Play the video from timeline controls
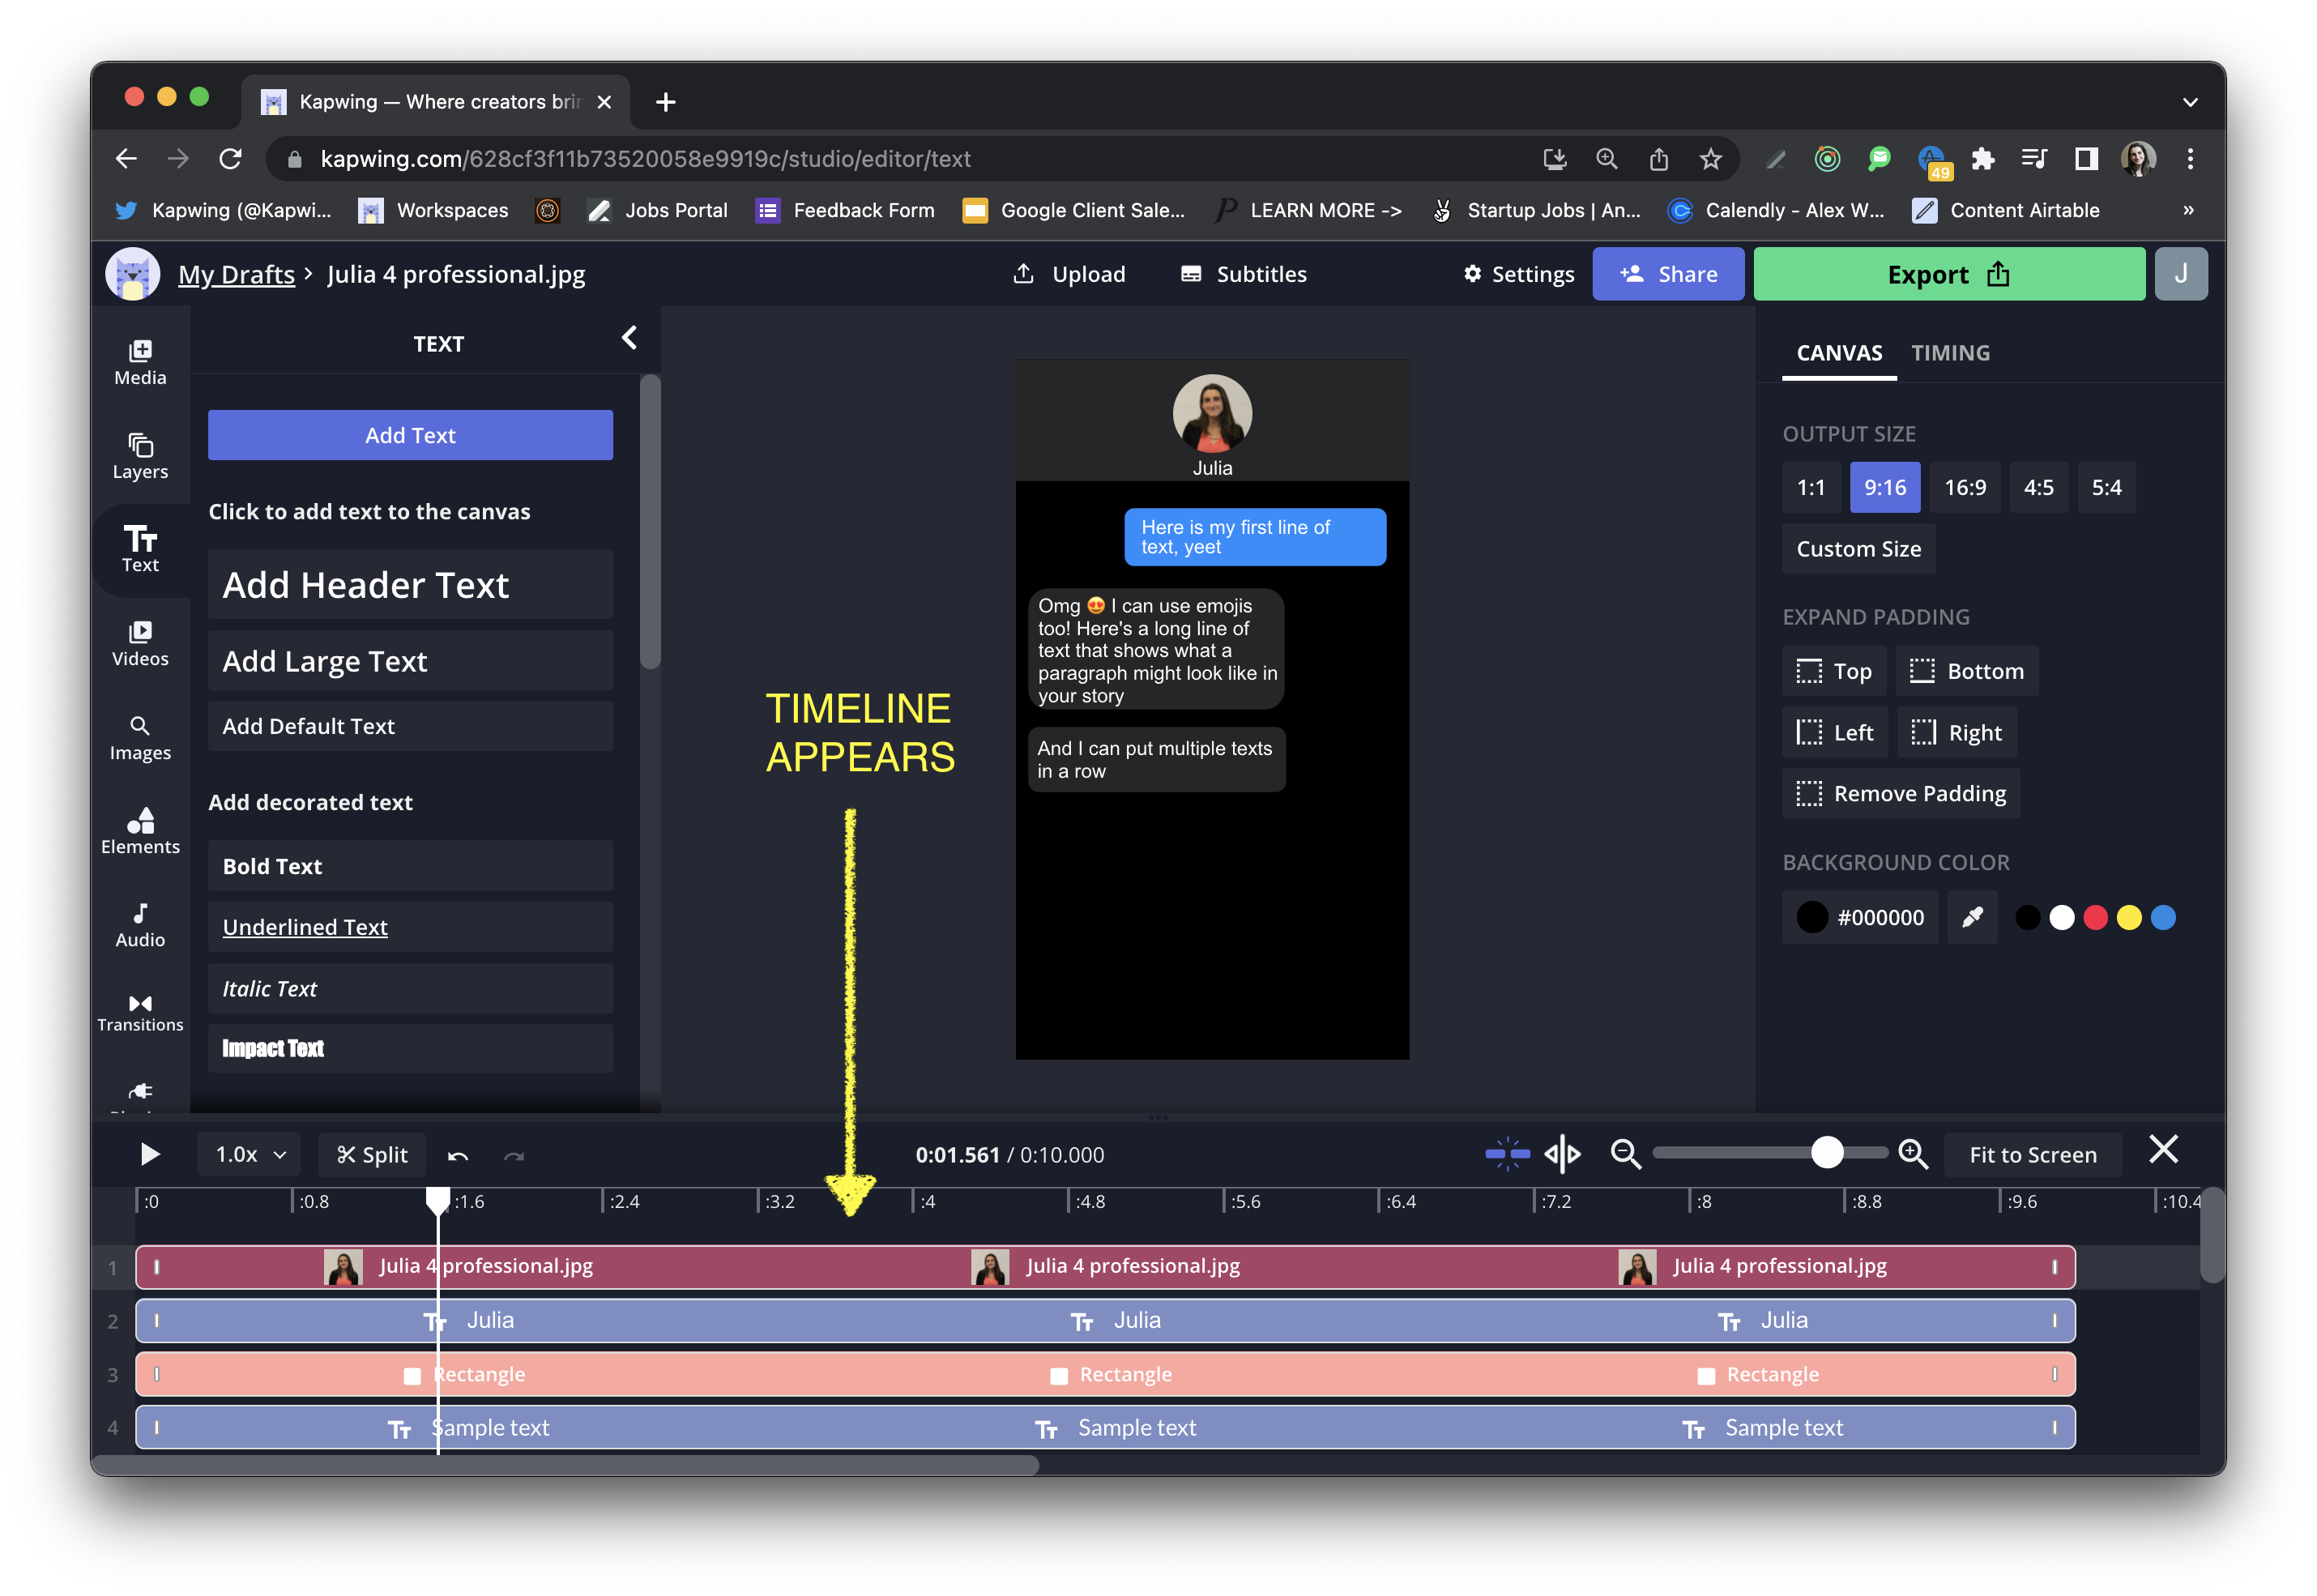Image resolution: width=2317 pixels, height=1596 pixels. (150, 1154)
